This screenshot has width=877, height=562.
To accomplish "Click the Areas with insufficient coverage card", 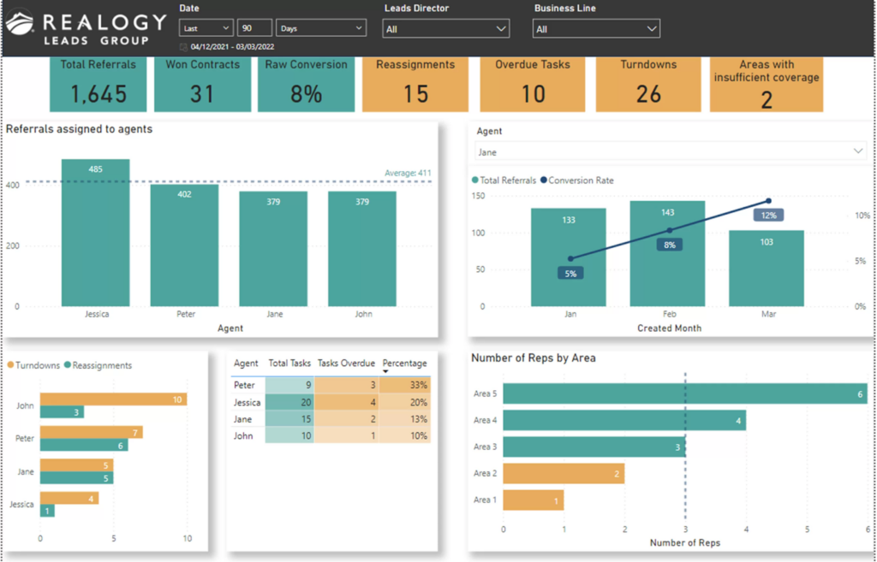I will [x=766, y=83].
